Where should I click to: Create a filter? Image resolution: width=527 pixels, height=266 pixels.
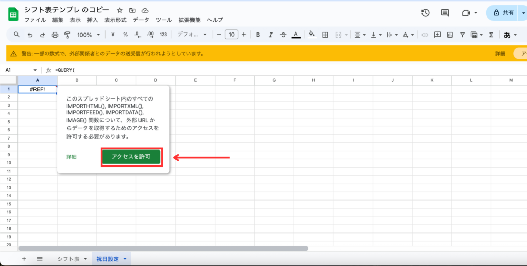[463, 35]
